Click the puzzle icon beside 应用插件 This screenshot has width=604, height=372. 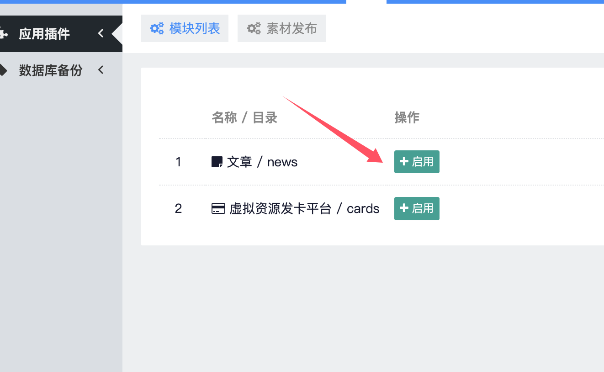coord(3,34)
